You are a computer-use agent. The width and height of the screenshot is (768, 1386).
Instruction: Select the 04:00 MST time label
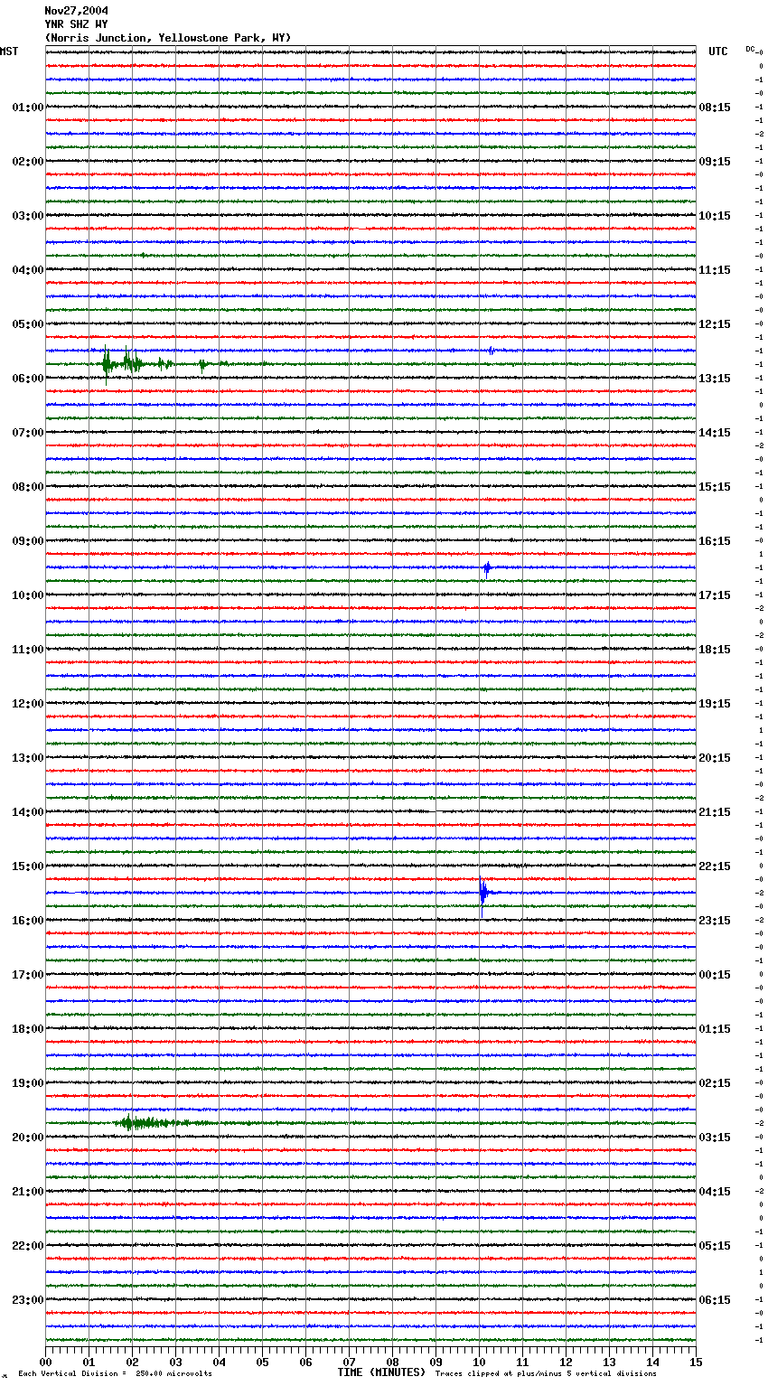click(28, 270)
